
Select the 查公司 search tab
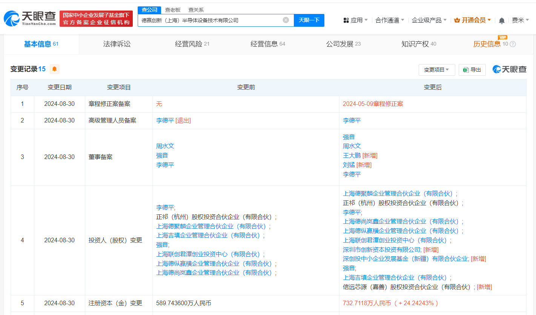click(149, 10)
